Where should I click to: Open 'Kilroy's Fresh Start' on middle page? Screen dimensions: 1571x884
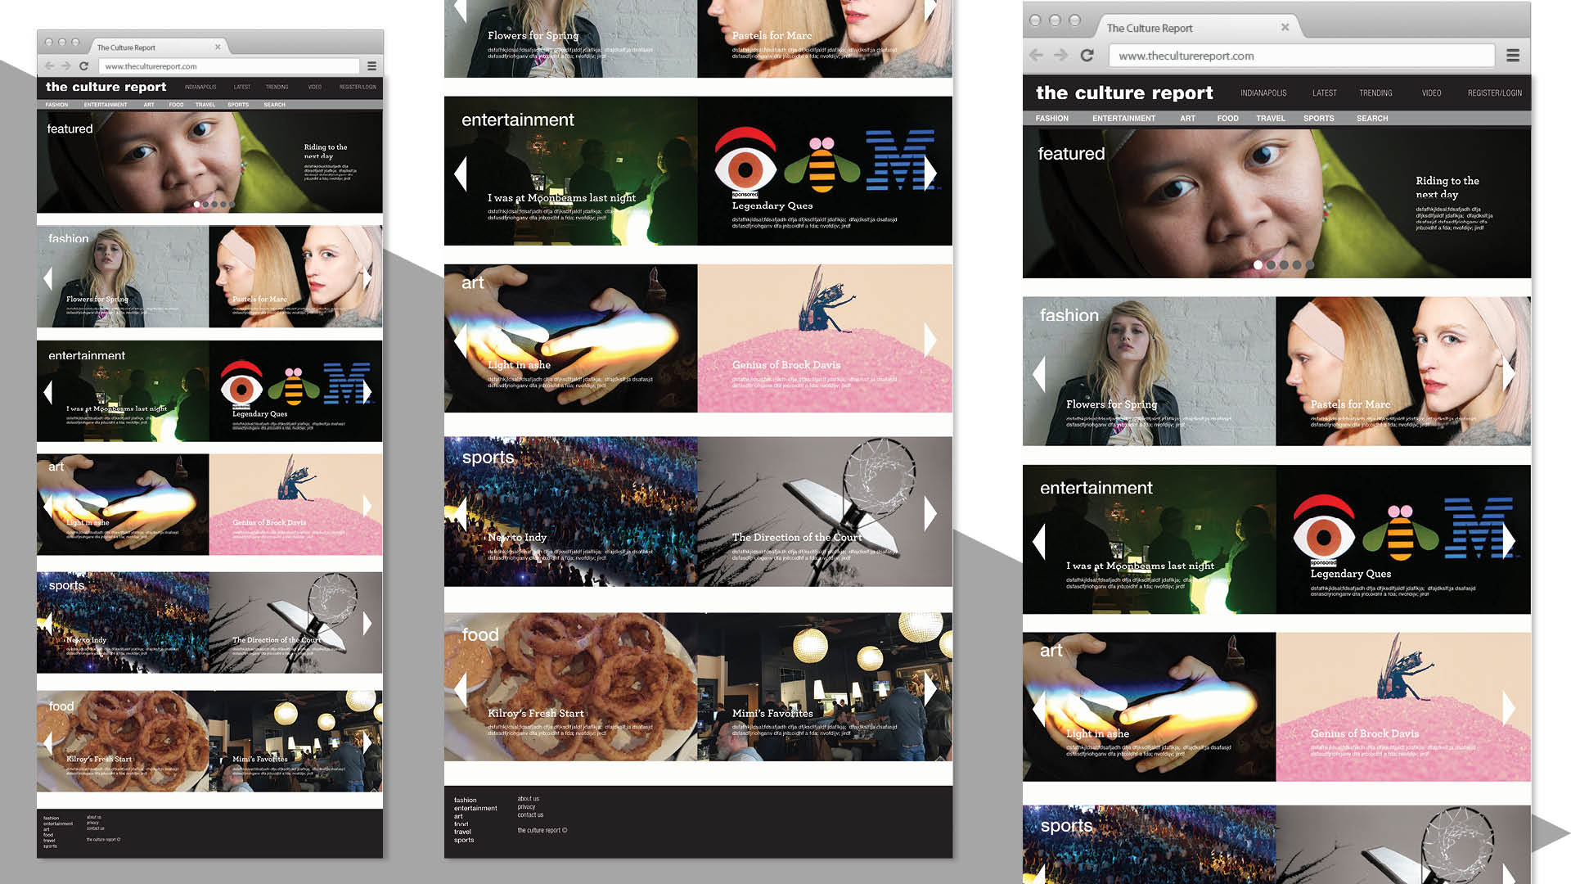[535, 713]
